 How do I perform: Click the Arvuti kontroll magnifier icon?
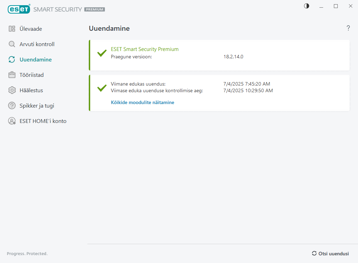click(12, 44)
